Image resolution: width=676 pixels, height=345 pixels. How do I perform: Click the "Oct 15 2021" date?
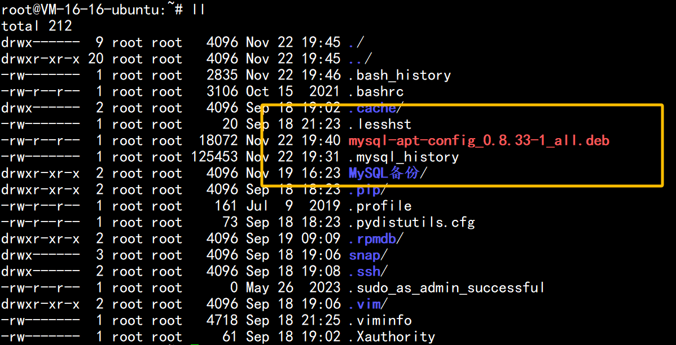tap(293, 92)
